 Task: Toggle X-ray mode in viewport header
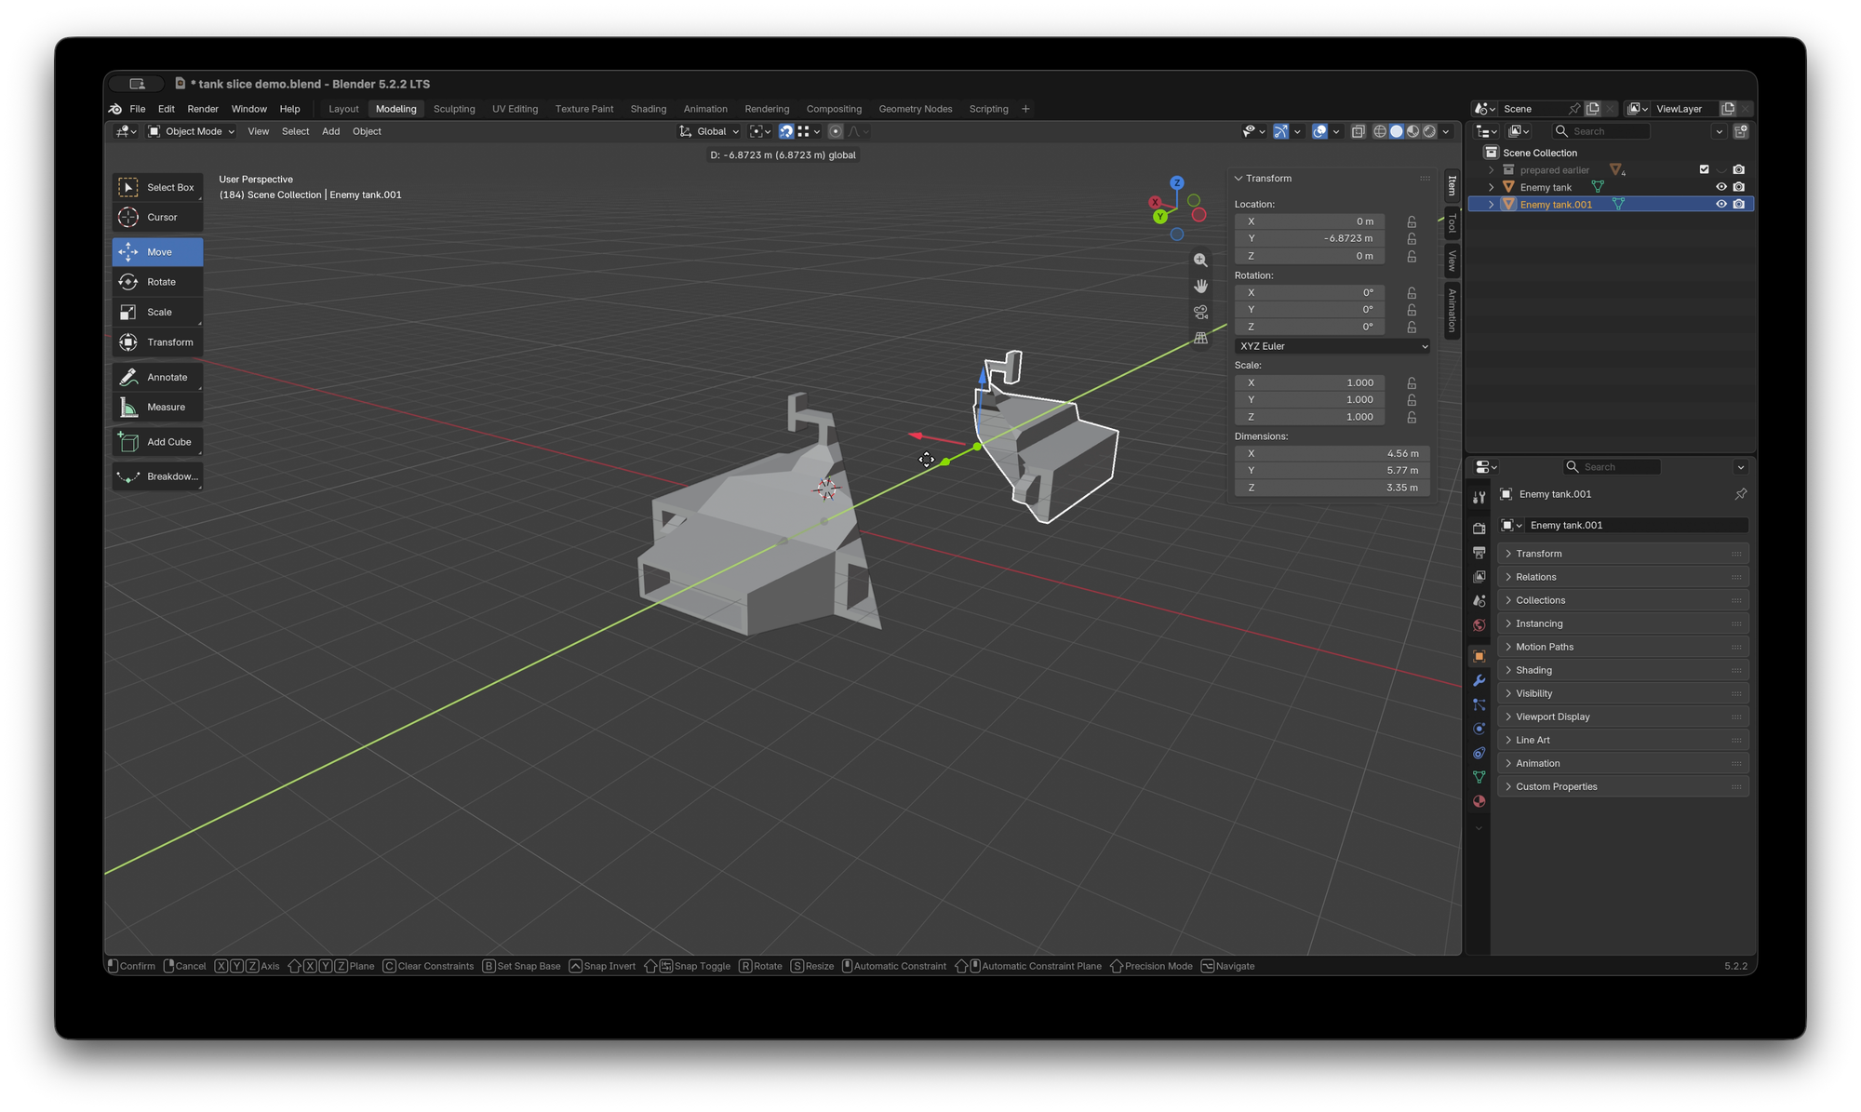1359,131
